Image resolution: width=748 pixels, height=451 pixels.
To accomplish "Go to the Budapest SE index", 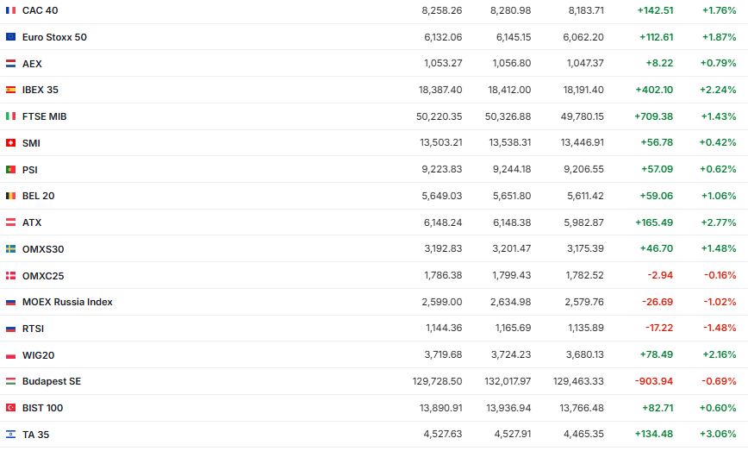I will click(x=52, y=381).
